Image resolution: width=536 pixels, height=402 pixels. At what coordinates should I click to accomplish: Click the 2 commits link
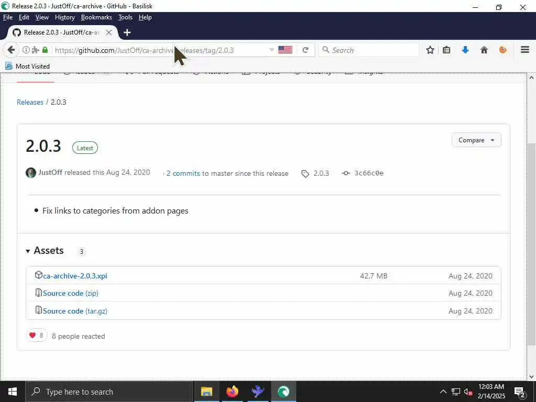click(183, 173)
